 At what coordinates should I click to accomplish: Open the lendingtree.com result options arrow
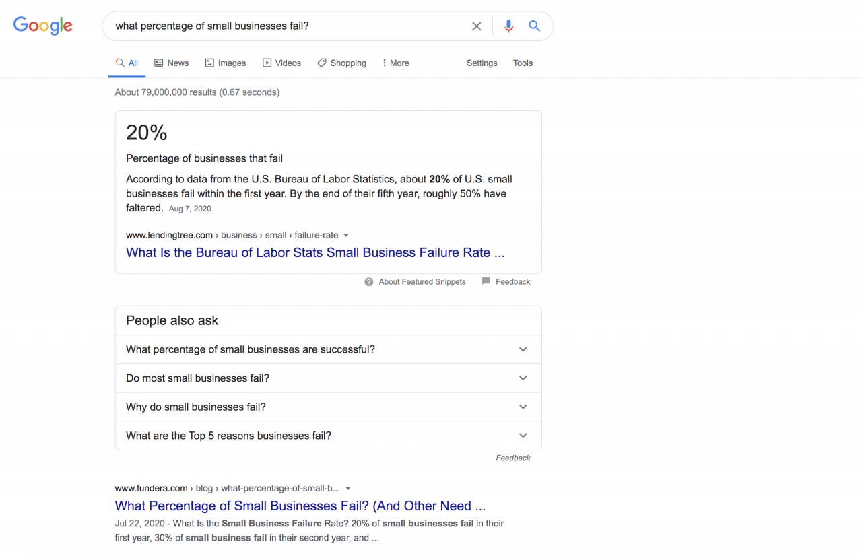(x=346, y=236)
